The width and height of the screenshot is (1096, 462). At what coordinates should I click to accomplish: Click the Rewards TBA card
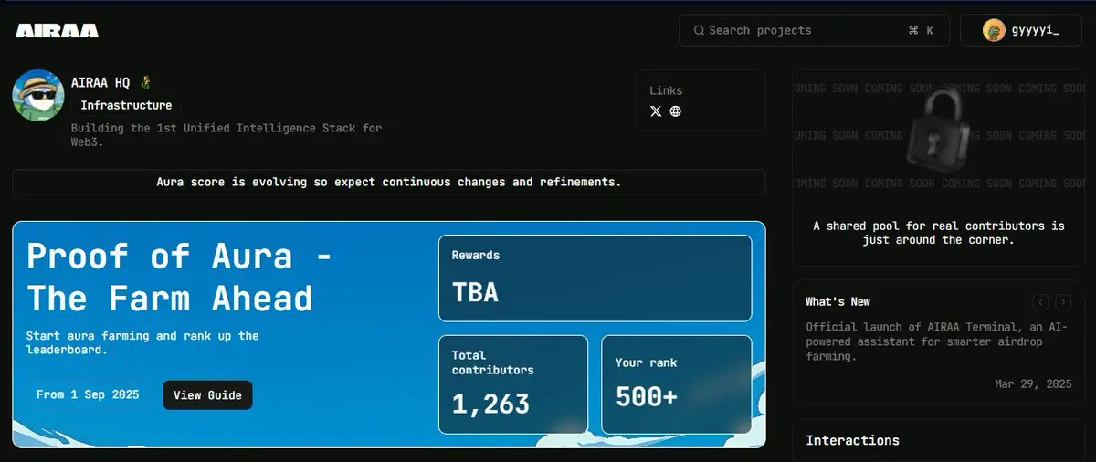pos(595,278)
